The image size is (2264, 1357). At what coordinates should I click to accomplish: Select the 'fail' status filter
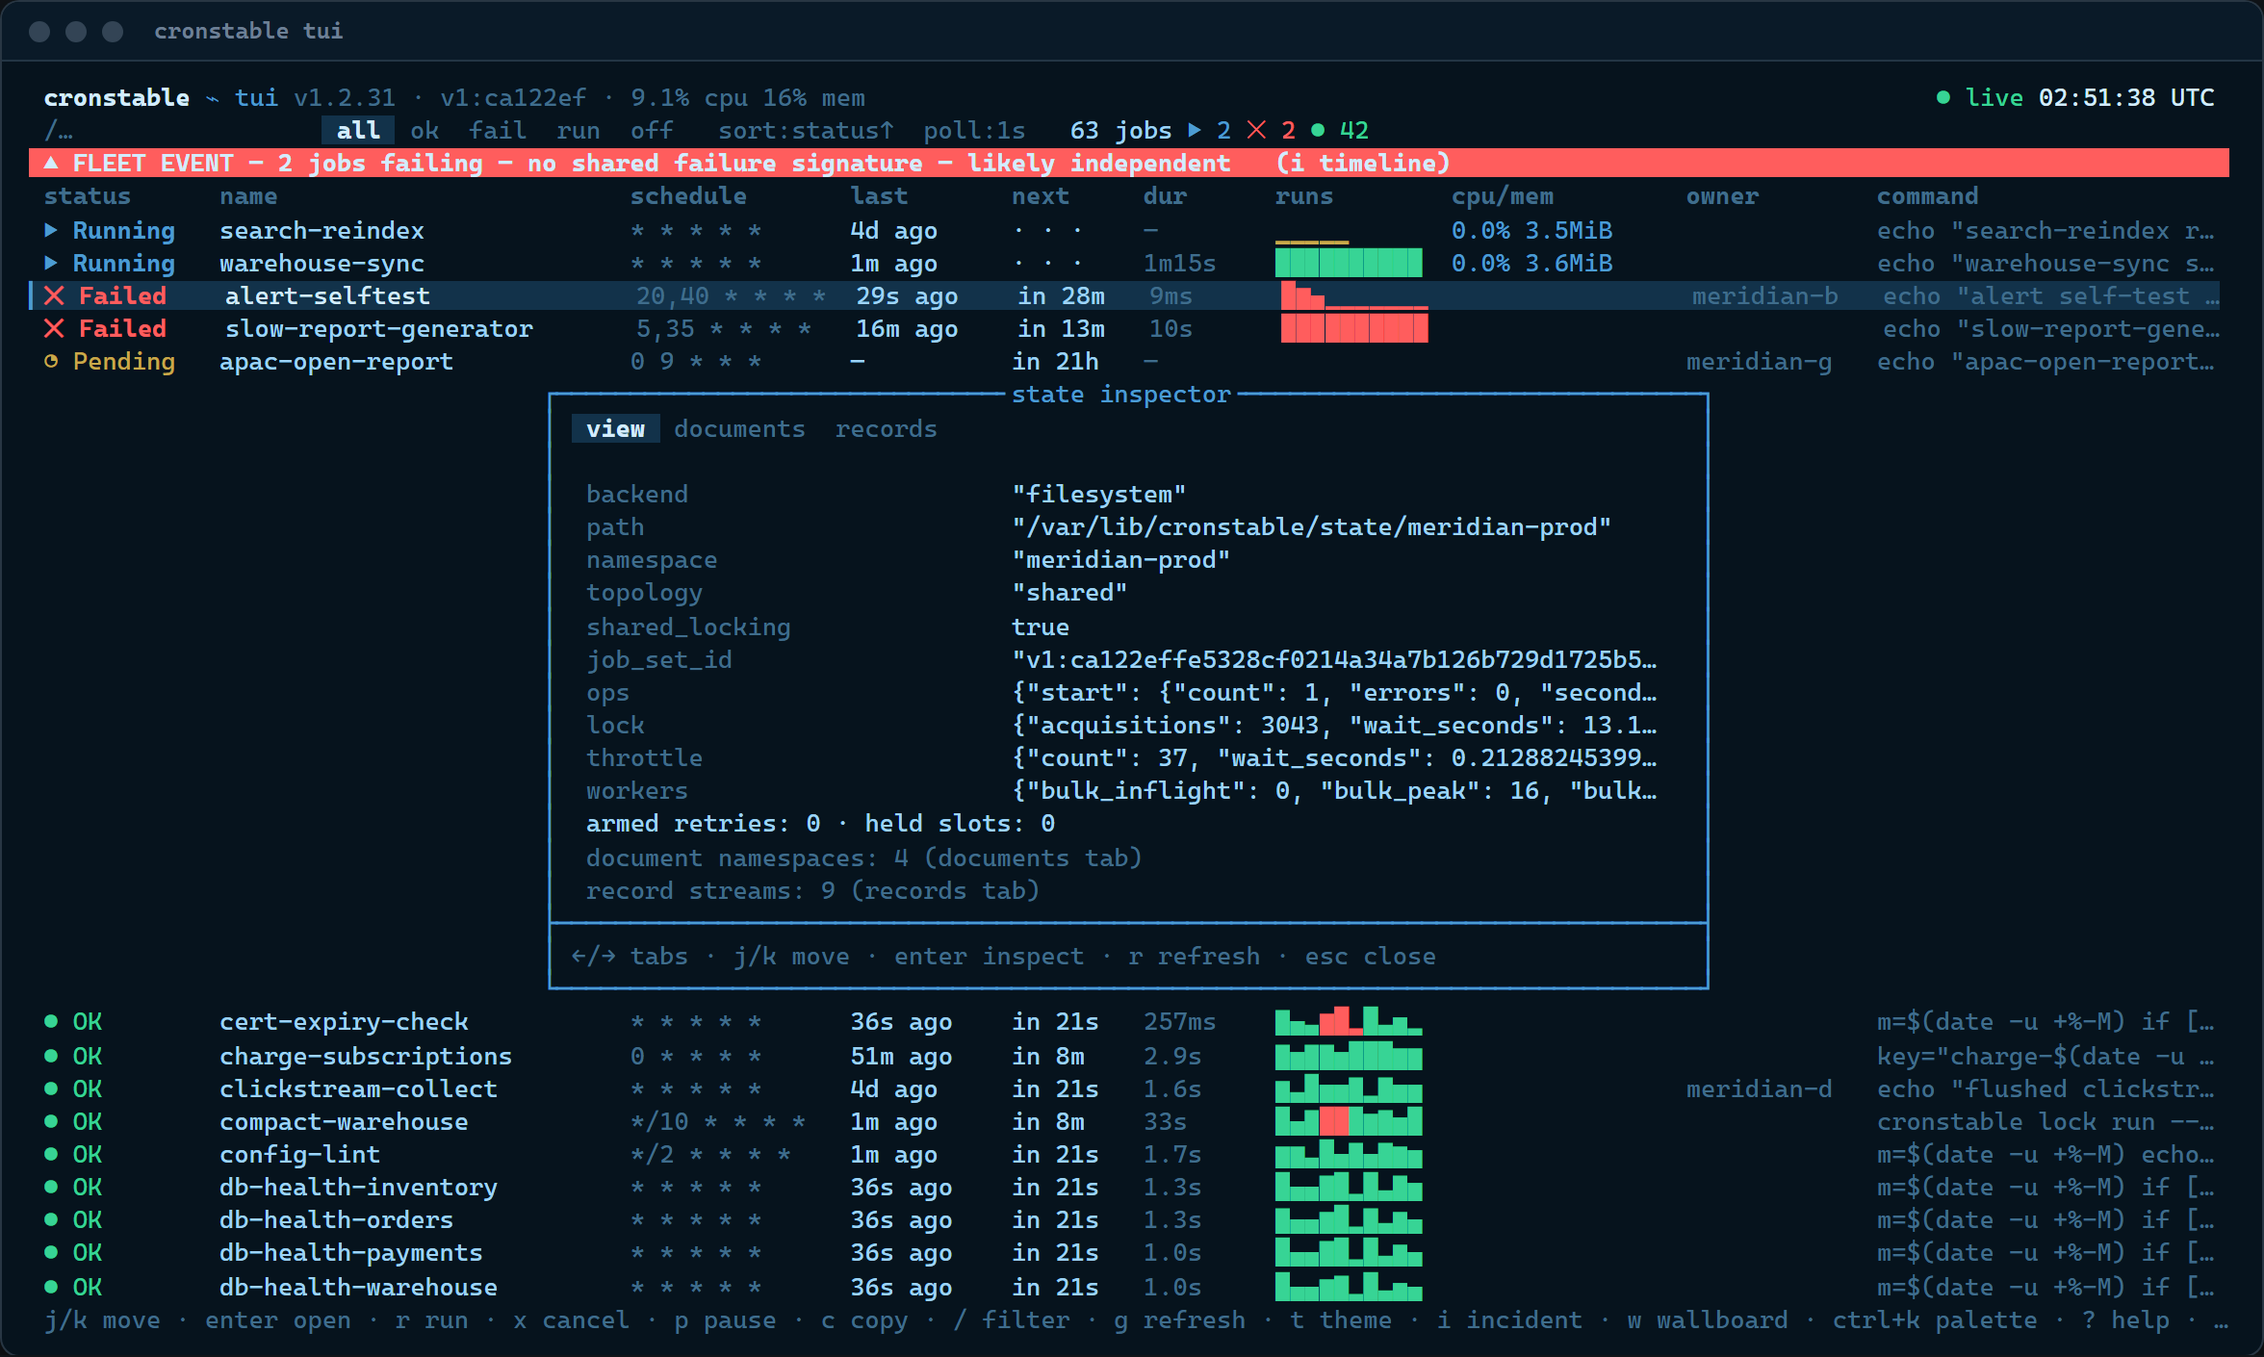[498, 130]
